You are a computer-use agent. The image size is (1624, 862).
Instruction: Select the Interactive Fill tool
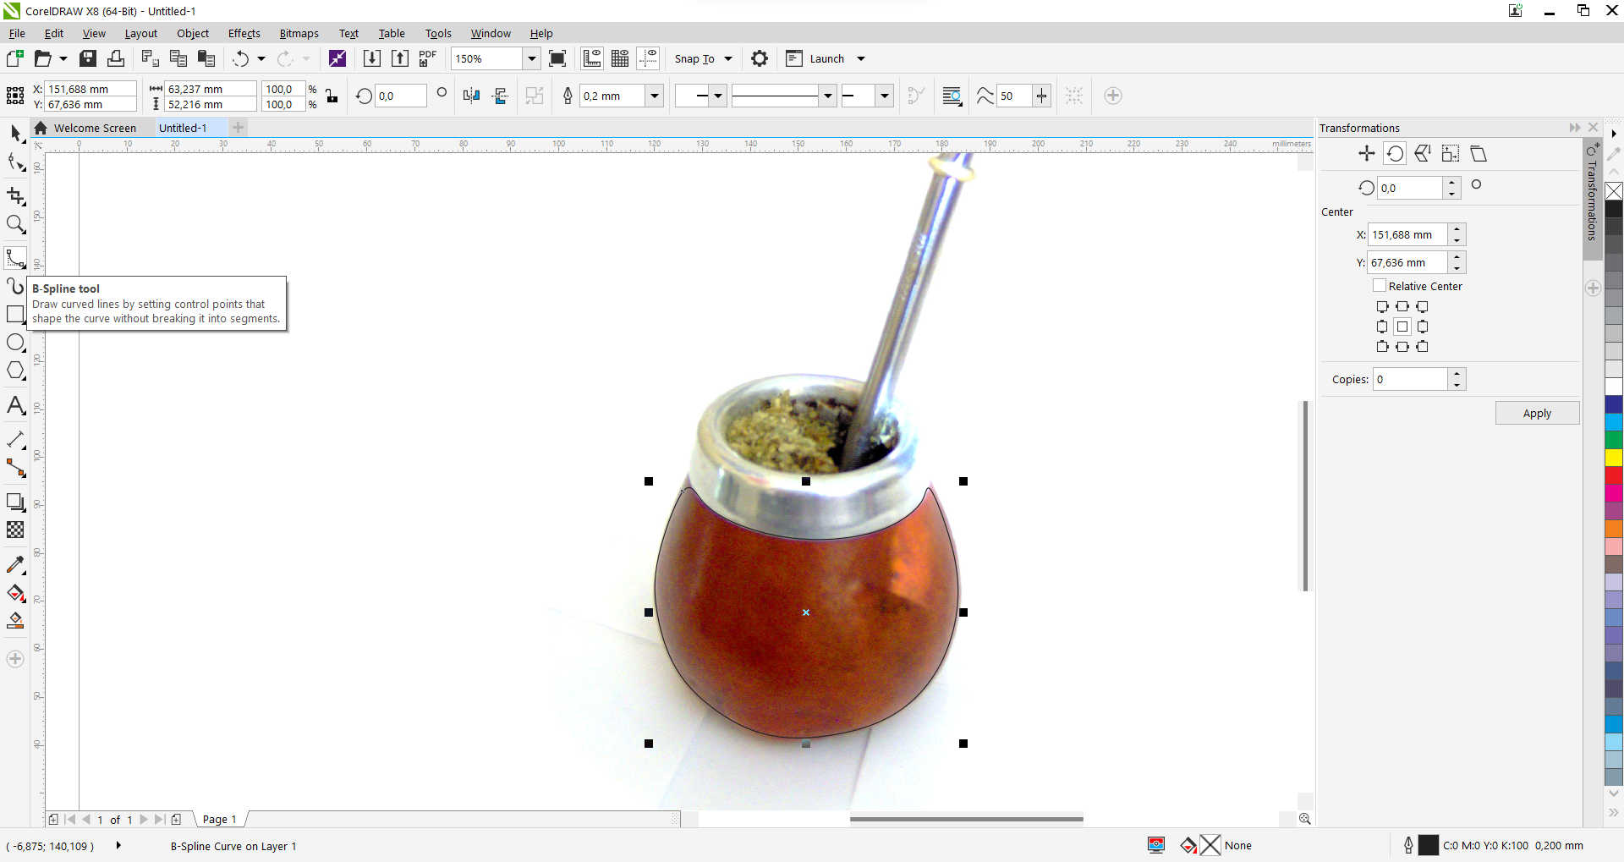click(x=15, y=593)
